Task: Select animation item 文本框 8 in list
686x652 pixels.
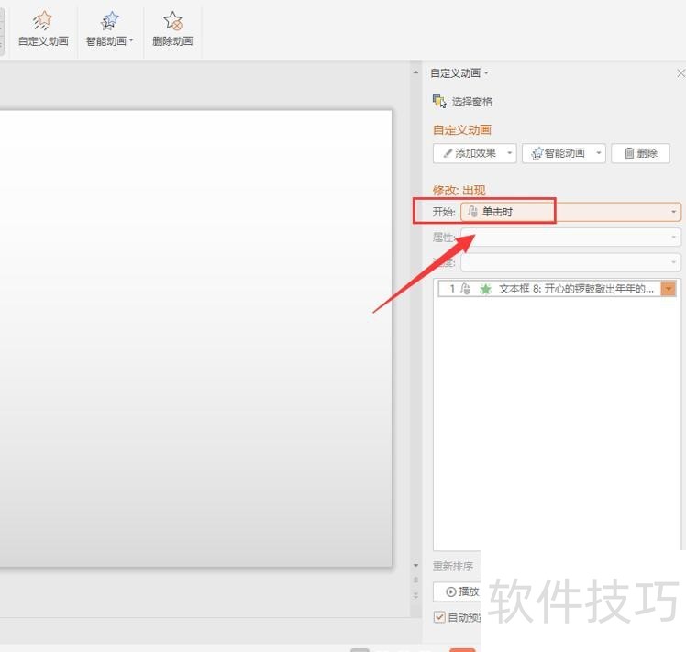Action: click(557, 289)
